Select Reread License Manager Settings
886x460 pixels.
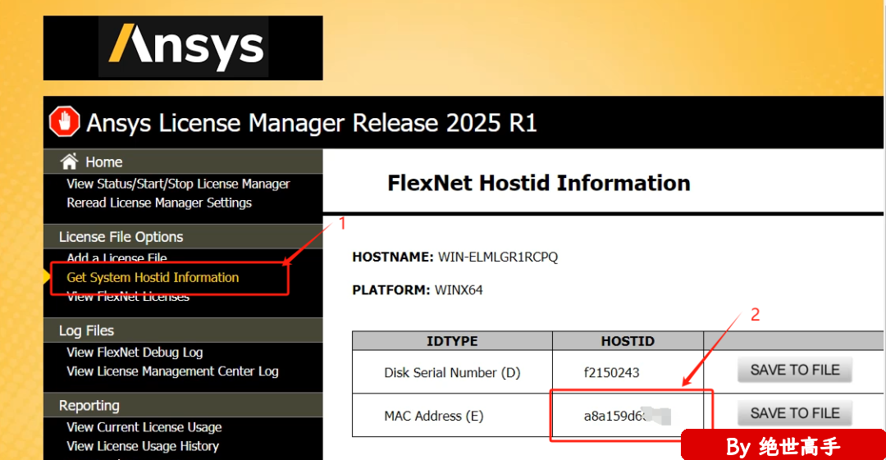coord(159,203)
